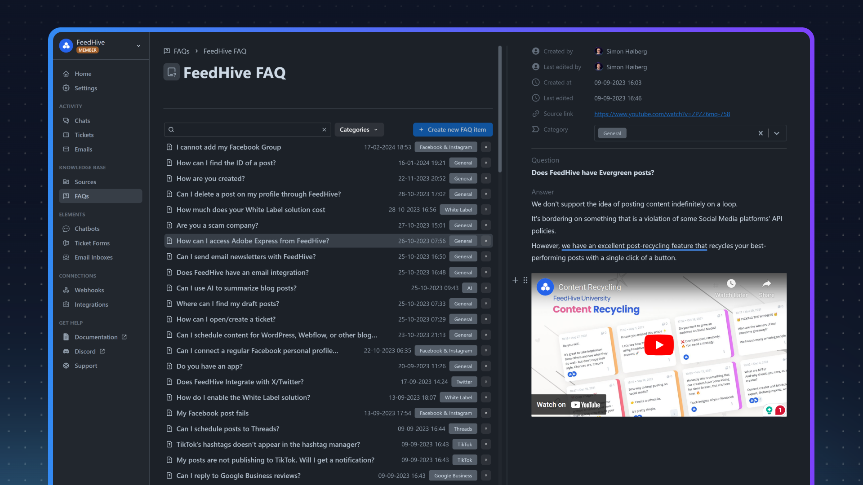
Task: Remove the General category selection
Action: pyautogui.click(x=761, y=133)
